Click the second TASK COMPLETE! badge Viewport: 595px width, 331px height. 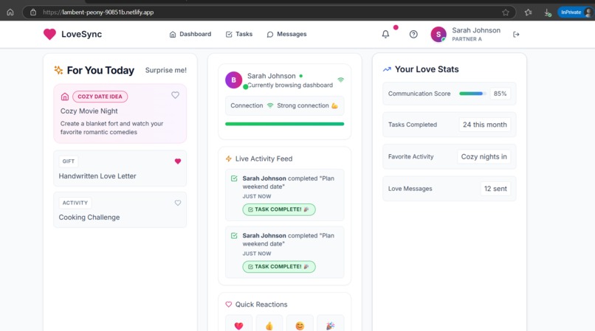coord(279,267)
